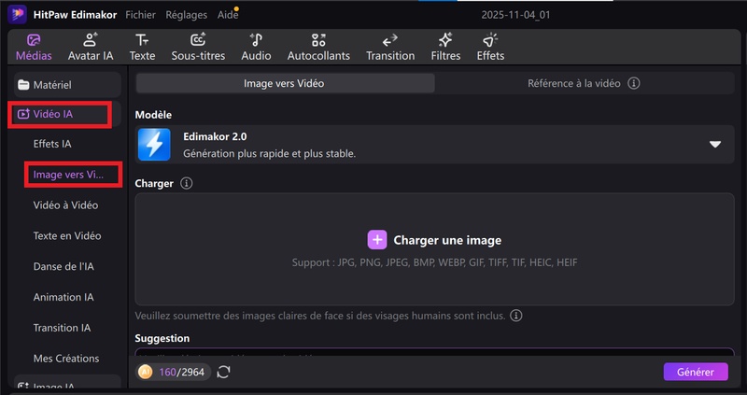
Task: Click the Suggestion prompt input field
Action: pos(434,354)
